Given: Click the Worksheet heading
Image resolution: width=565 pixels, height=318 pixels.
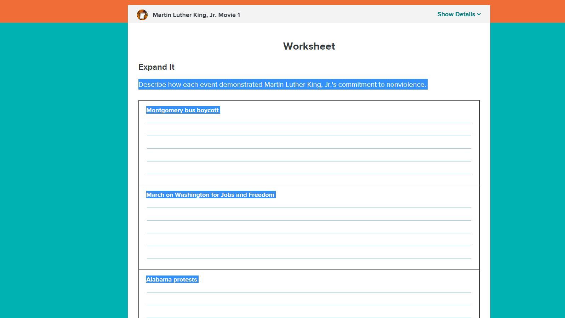Looking at the screenshot, I should coord(309,46).
